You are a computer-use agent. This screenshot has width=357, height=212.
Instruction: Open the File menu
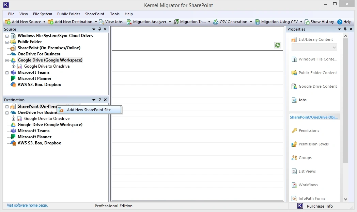(11, 14)
